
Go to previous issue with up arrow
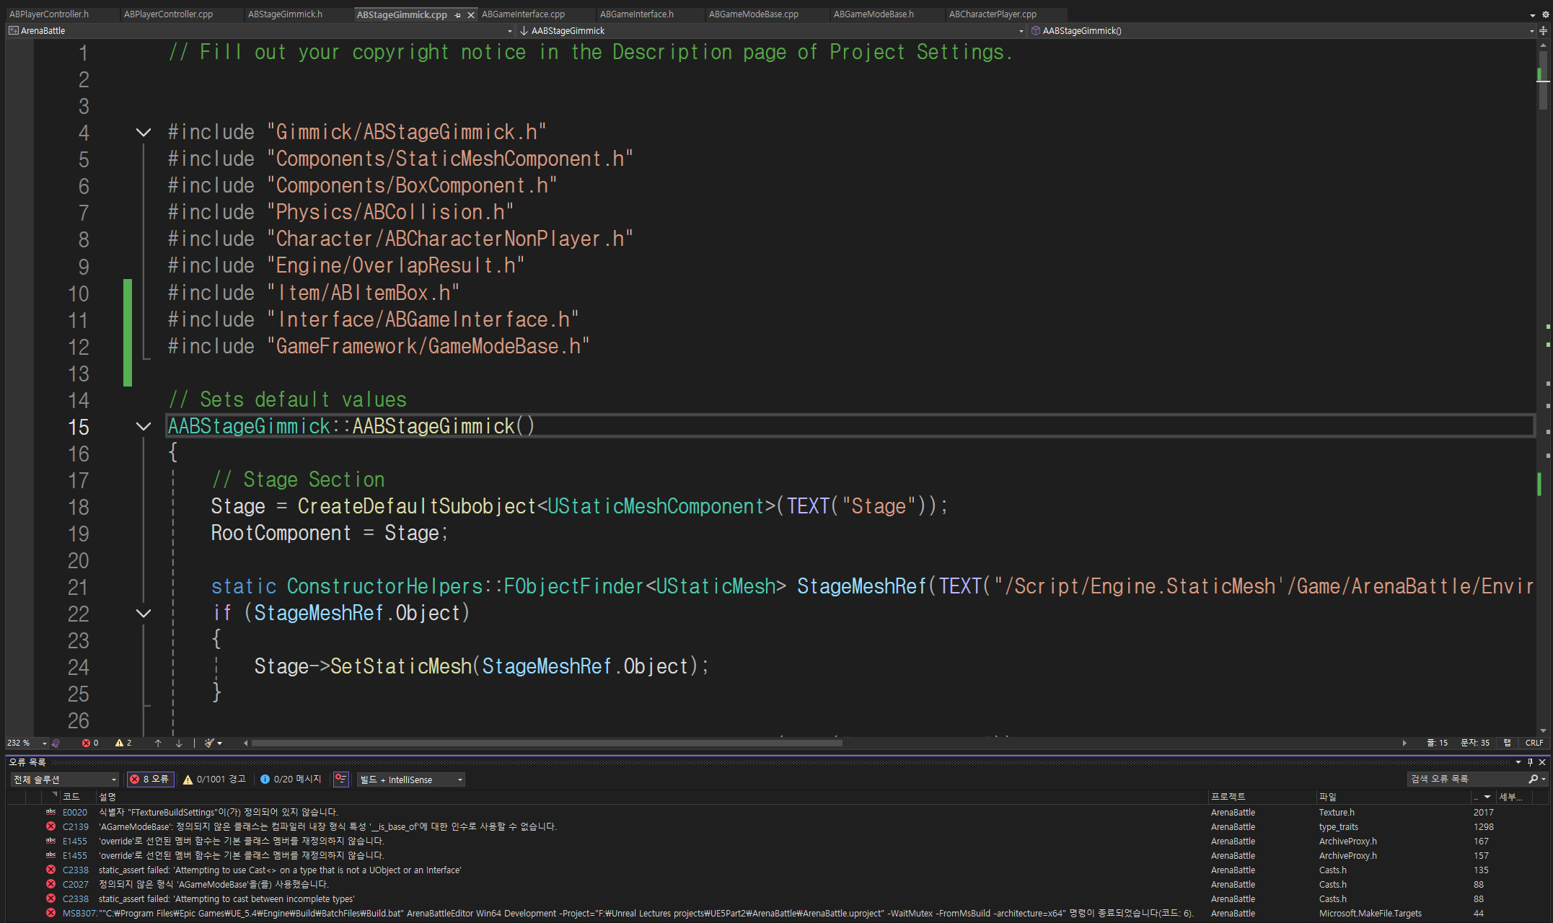[x=158, y=743]
